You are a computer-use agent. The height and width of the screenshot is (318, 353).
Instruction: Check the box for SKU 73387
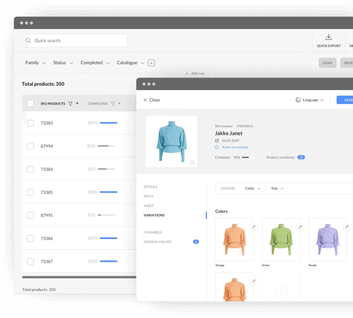pyautogui.click(x=30, y=261)
